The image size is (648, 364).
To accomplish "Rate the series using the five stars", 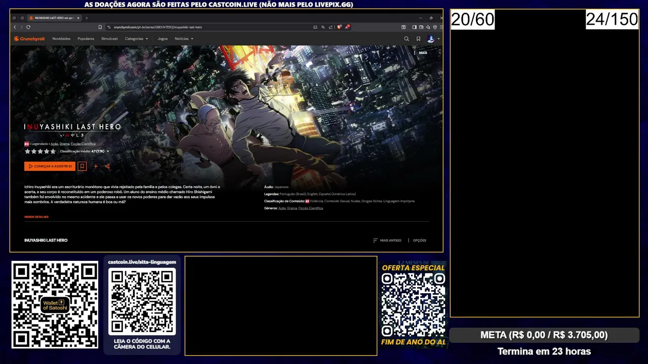I will click(x=40, y=151).
